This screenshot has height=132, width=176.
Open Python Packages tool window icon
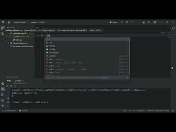coord(3,84)
